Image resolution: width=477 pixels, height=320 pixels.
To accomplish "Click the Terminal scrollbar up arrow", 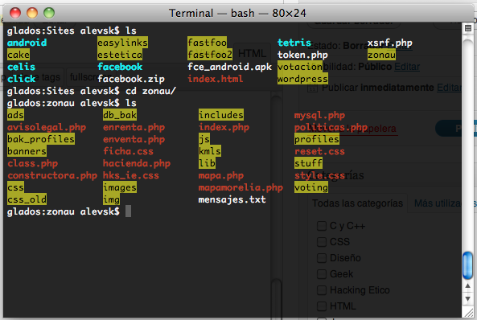I will (468, 286).
